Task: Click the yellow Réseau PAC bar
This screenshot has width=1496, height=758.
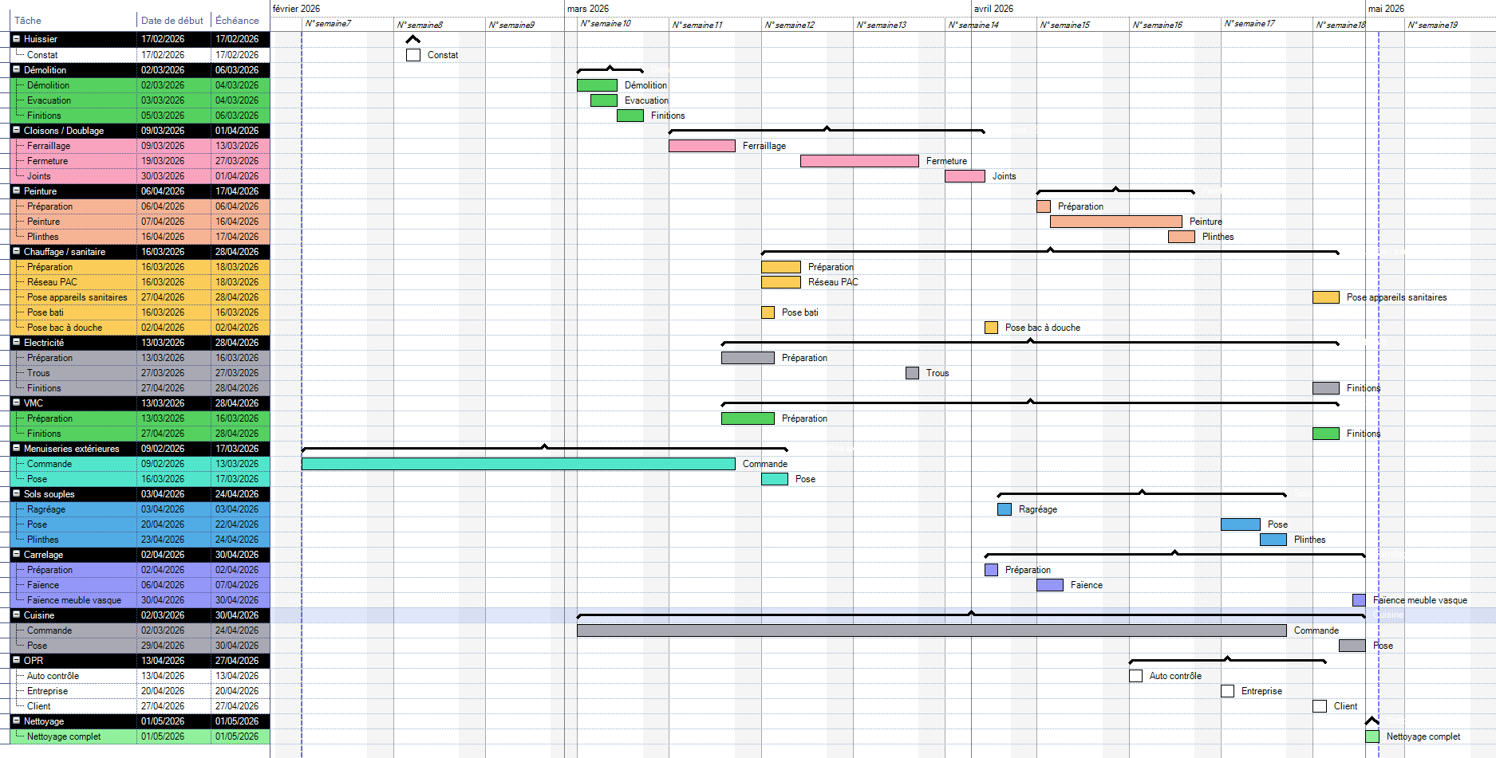Action: [x=781, y=282]
